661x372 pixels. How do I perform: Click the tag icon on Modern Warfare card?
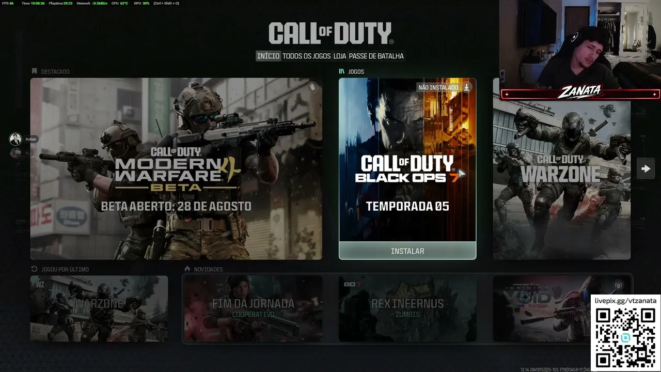click(x=312, y=87)
